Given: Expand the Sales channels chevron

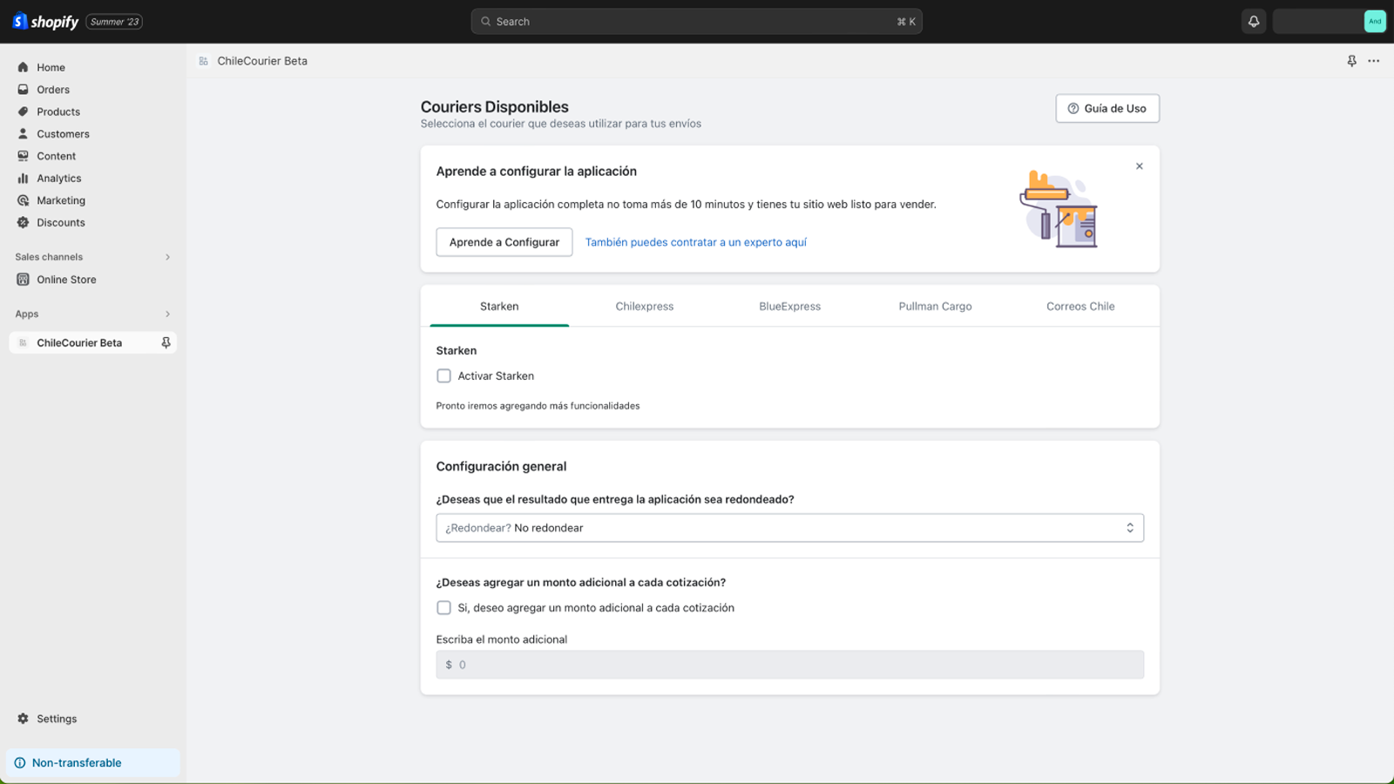Looking at the screenshot, I should 167,257.
